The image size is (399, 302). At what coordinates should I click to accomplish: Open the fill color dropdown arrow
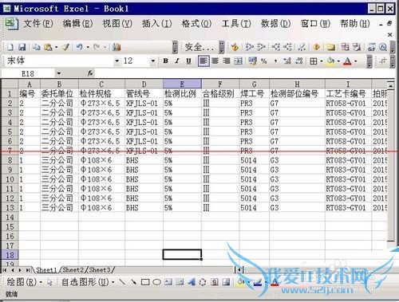[x=338, y=61]
